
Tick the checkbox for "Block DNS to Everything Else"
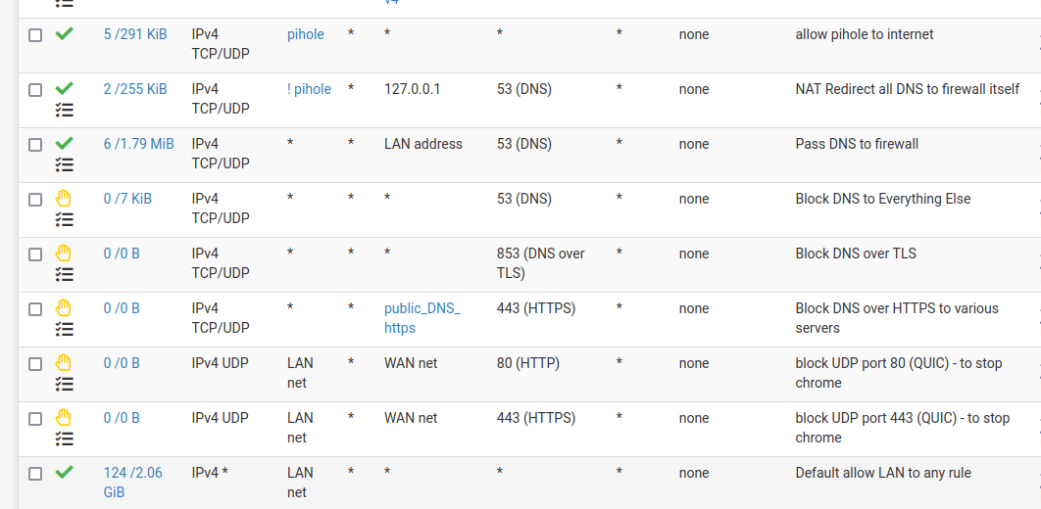[35, 200]
